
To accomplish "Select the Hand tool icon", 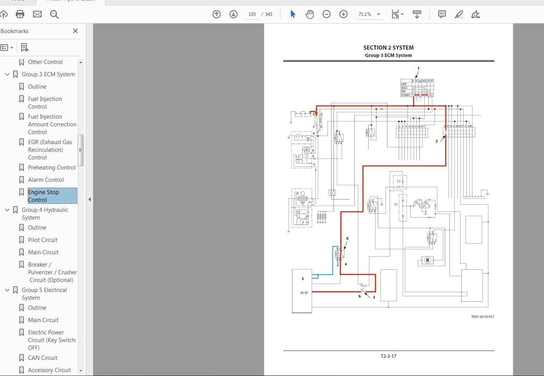I will pos(310,14).
